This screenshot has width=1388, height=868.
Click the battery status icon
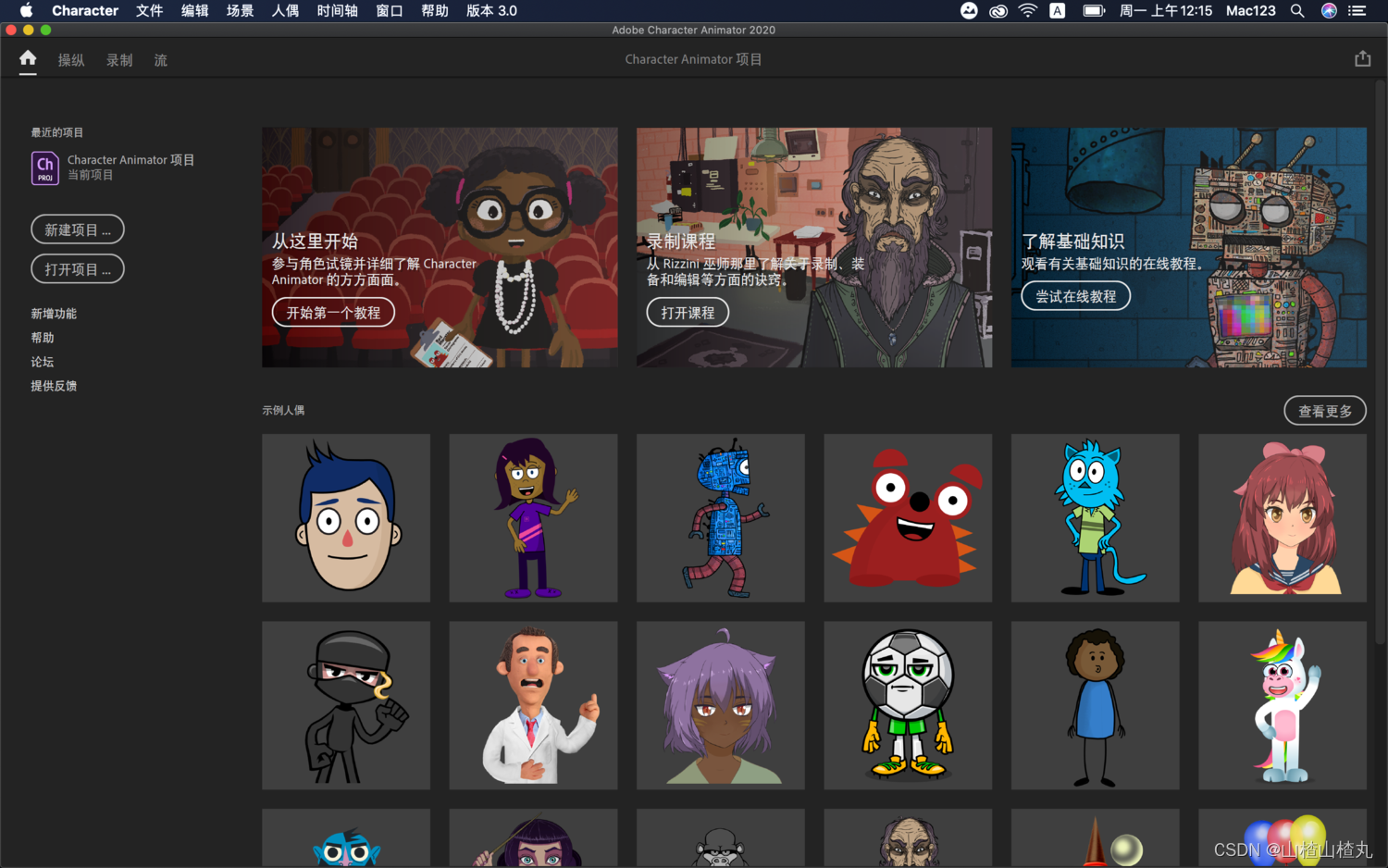(x=1094, y=11)
